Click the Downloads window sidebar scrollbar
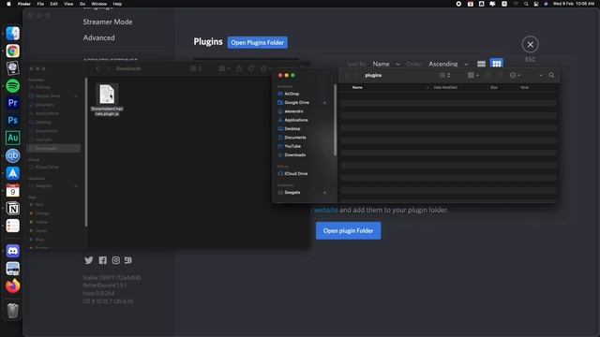Image resolution: width=600 pixels, height=337 pixels. 86,152
